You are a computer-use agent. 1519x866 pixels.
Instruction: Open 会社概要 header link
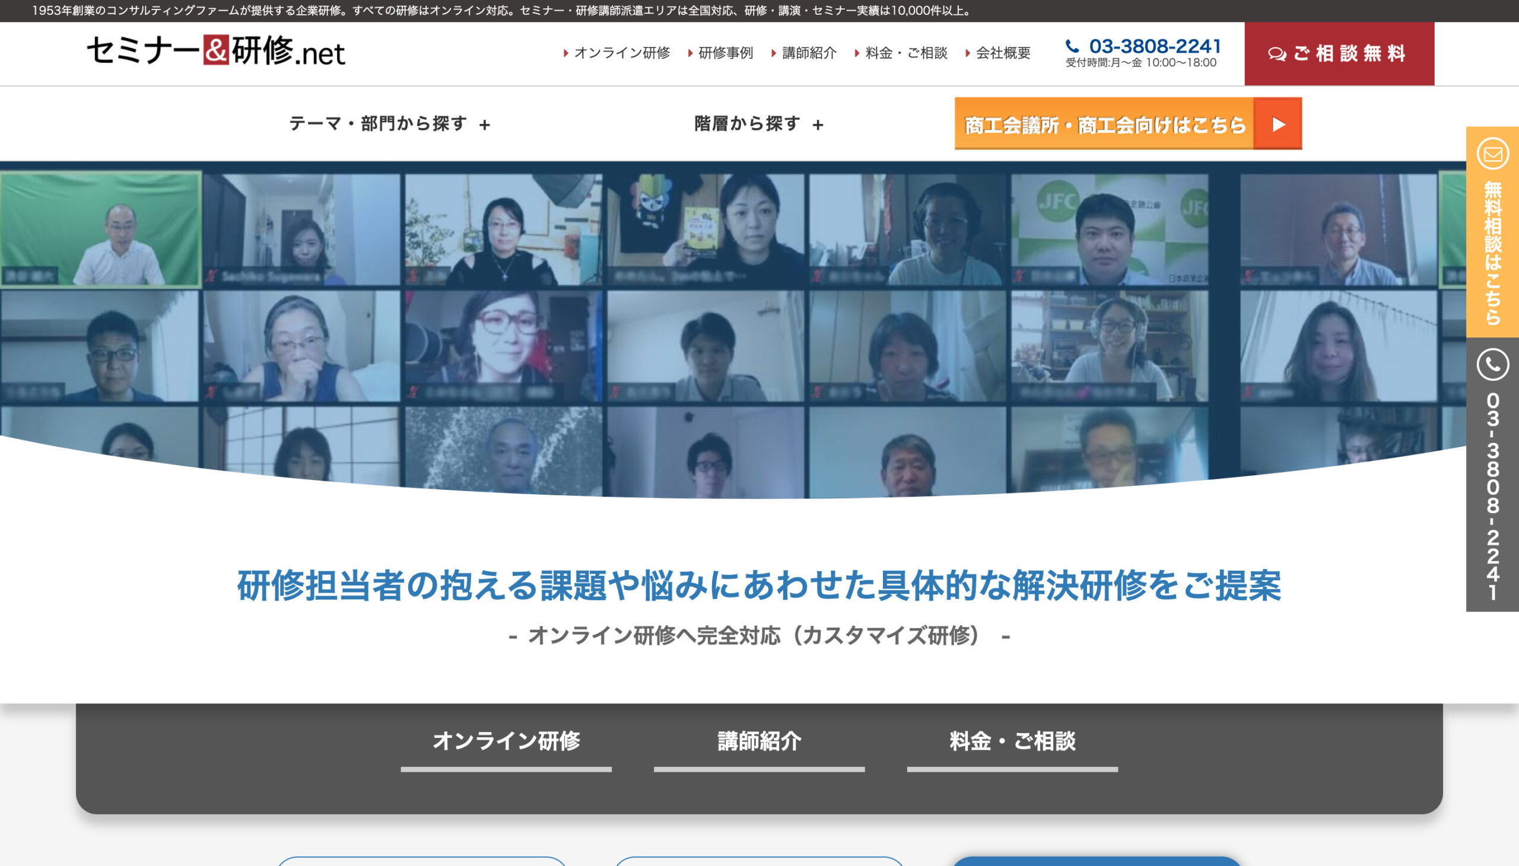pos(1003,53)
